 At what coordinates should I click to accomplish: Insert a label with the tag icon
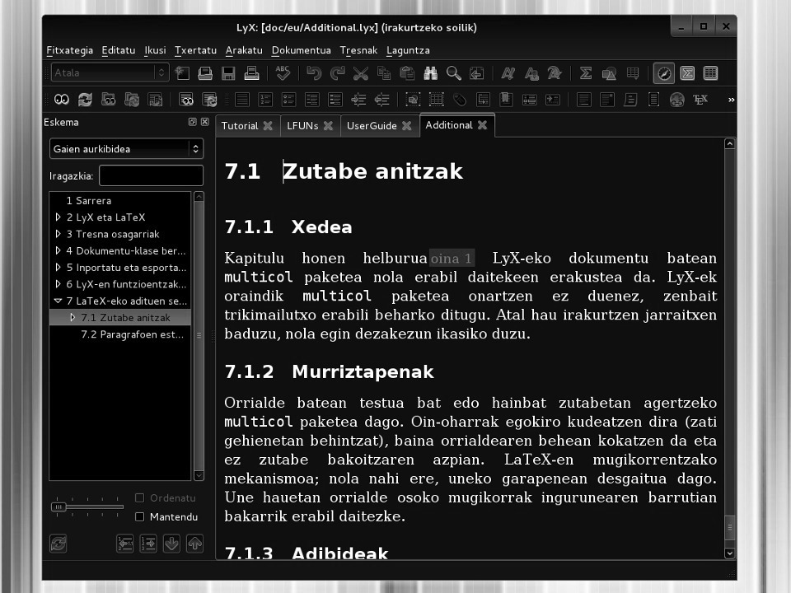460,100
